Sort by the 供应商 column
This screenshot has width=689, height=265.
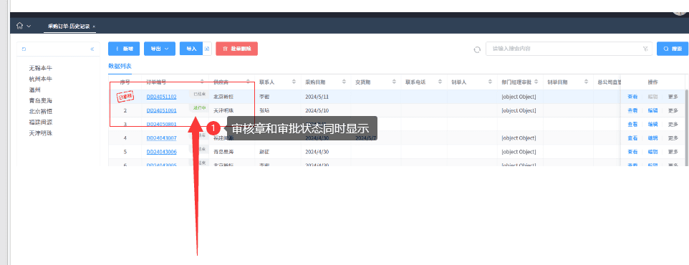pyautogui.click(x=249, y=82)
